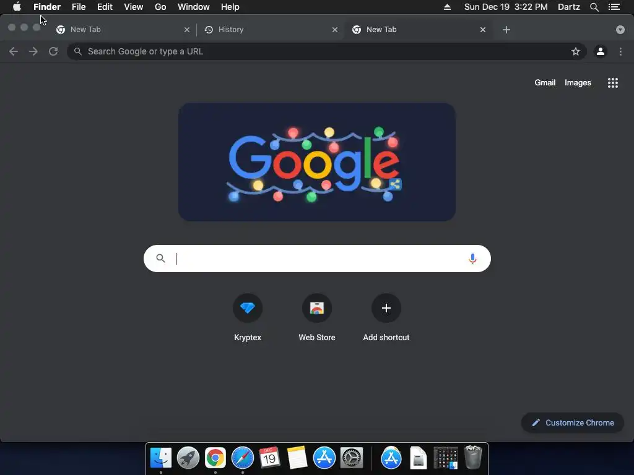634x475 pixels.
Task: Click the search icon in the Google search box
Action: click(x=160, y=258)
